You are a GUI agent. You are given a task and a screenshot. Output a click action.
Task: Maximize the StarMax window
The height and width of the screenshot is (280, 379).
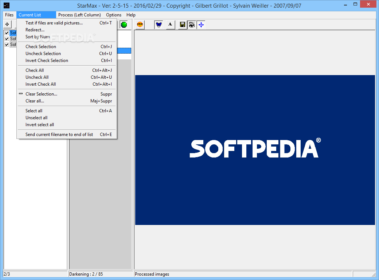click(x=355, y=4)
